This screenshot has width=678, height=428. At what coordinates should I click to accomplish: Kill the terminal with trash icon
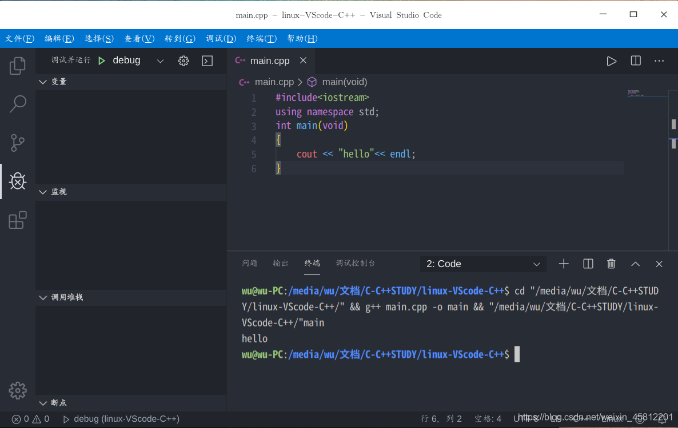pos(611,264)
